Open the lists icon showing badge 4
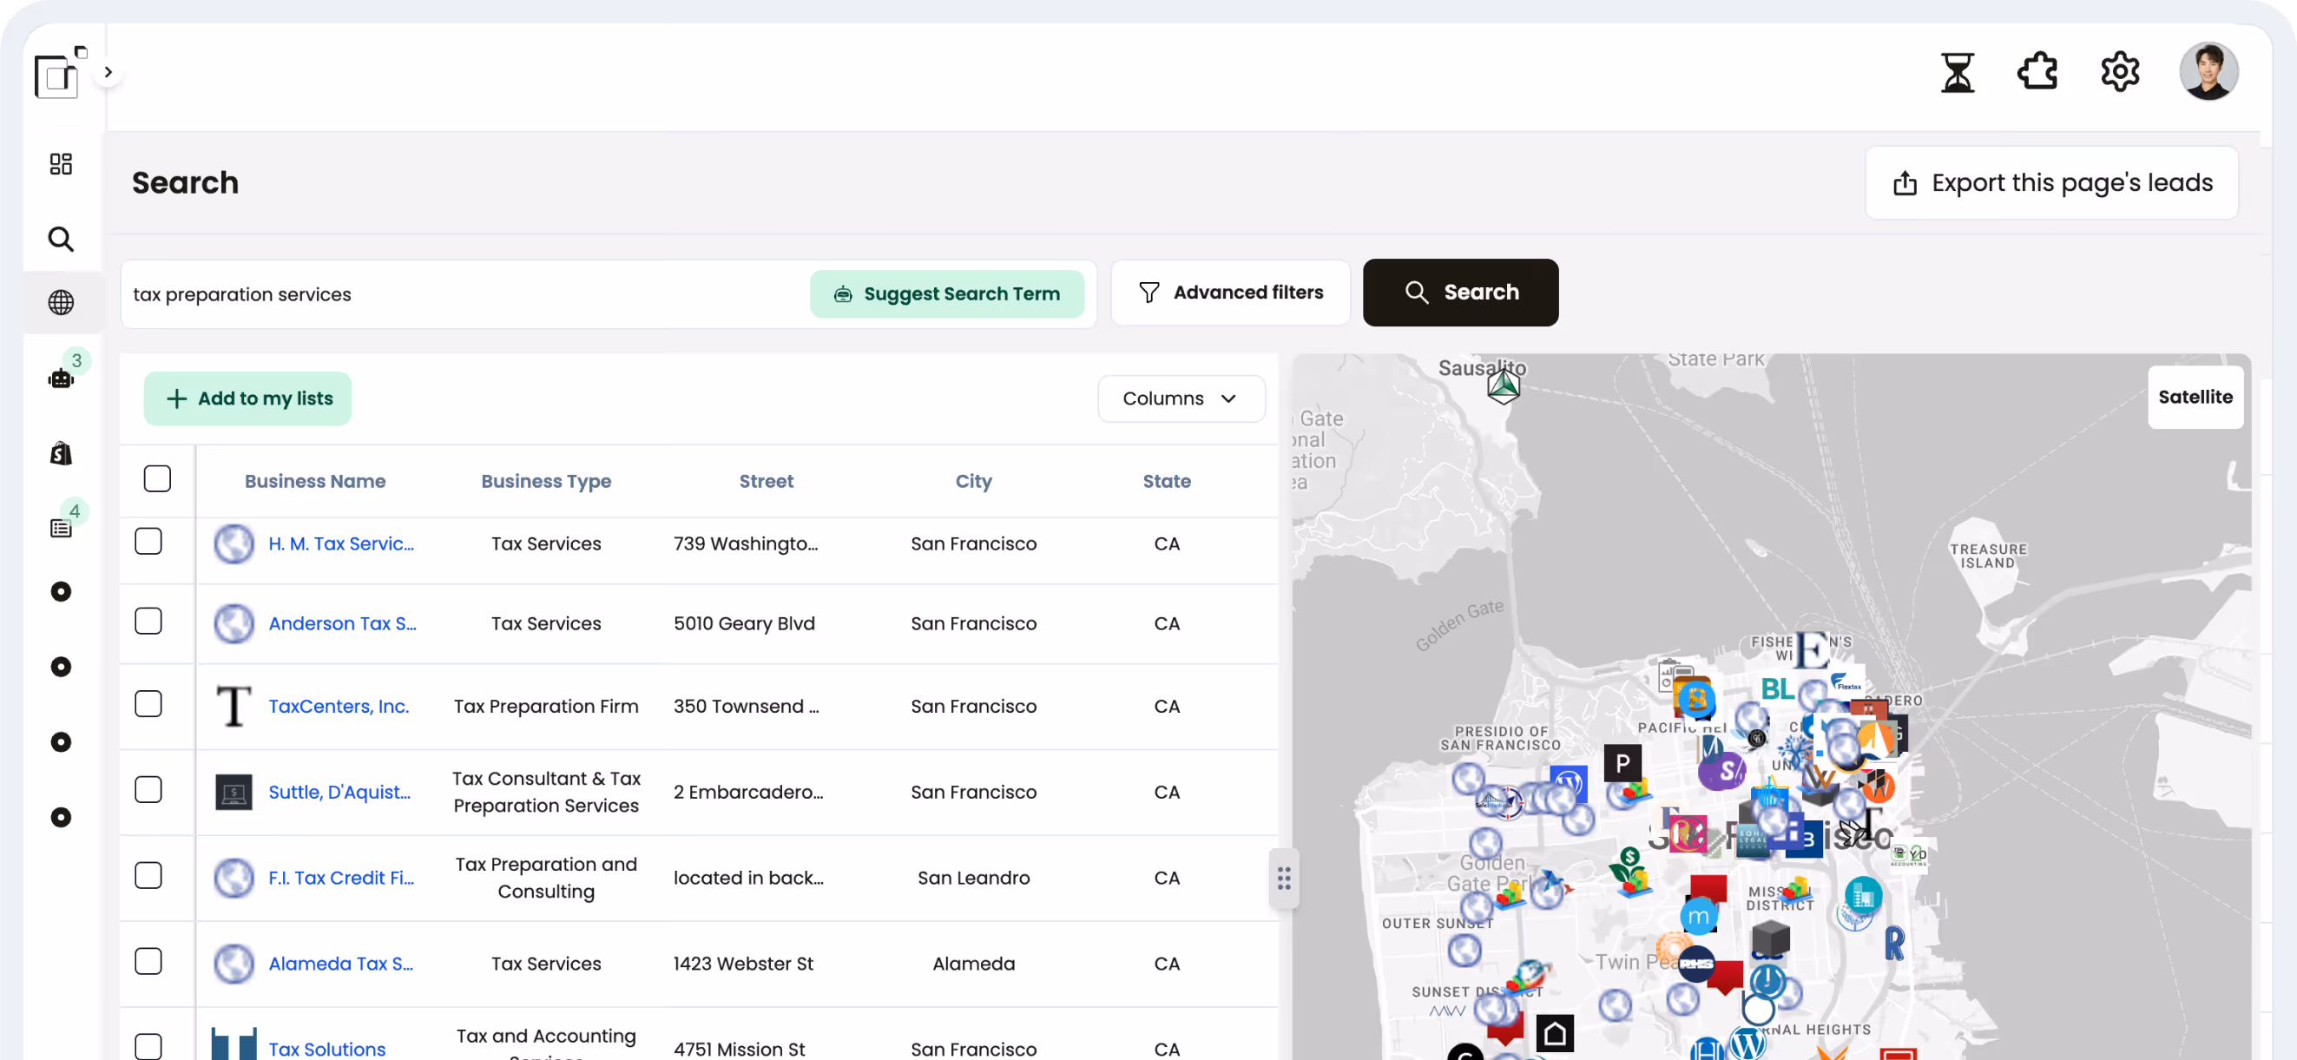This screenshot has height=1060, width=2297. [61, 527]
